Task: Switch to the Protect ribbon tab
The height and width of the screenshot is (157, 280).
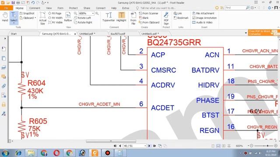Action: click(x=73, y=8)
